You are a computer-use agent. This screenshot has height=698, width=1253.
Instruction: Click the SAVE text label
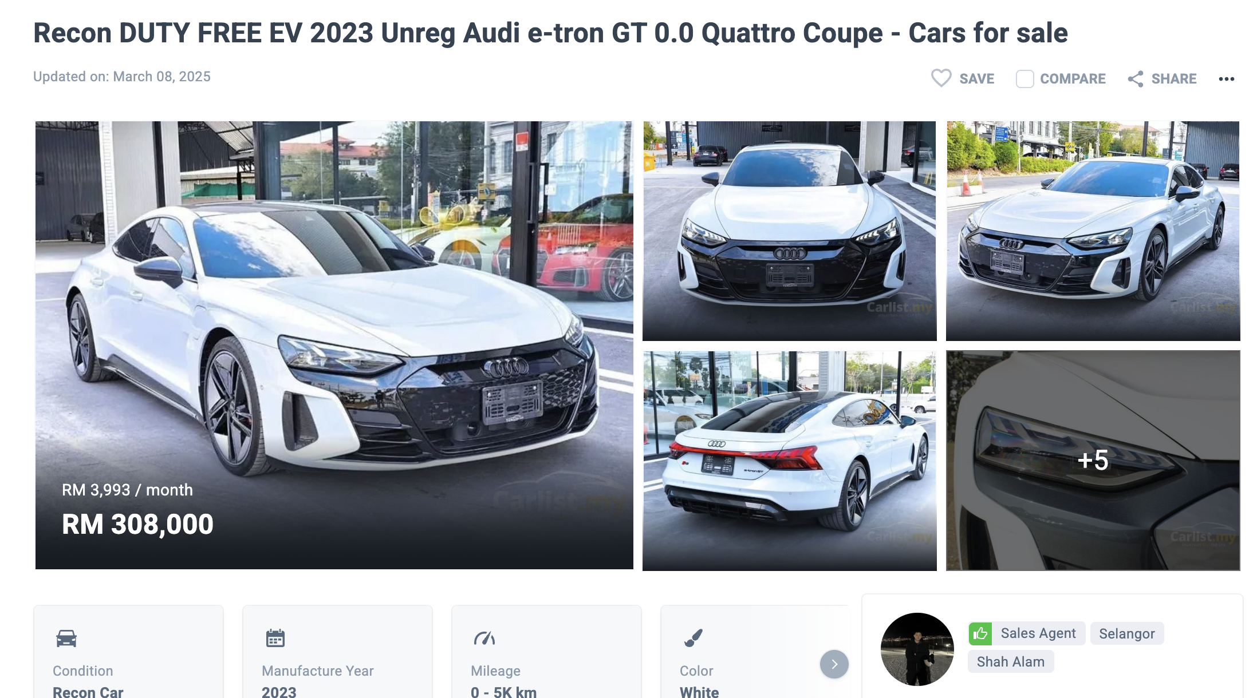pos(977,79)
